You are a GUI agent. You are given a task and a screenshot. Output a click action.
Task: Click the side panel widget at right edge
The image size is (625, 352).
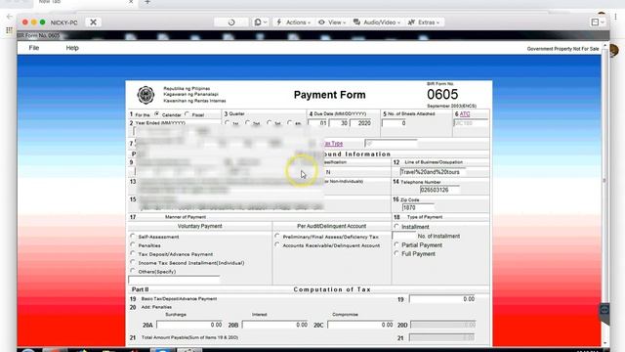tap(604, 310)
